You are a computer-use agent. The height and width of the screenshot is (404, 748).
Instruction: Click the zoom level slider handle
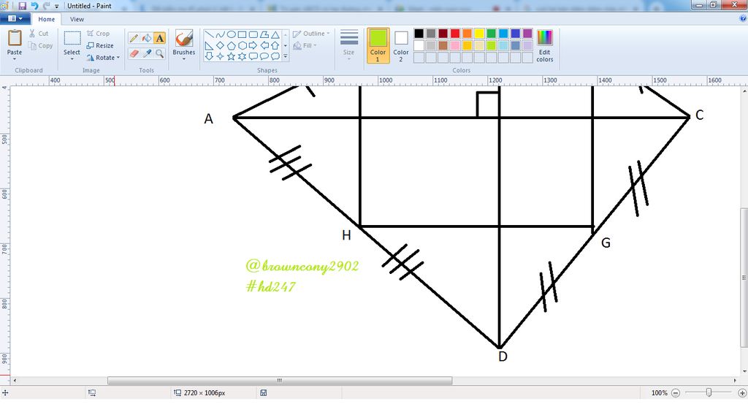coord(709,392)
